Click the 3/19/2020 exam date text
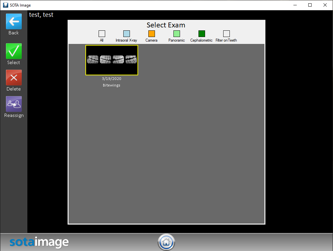 tap(111, 79)
